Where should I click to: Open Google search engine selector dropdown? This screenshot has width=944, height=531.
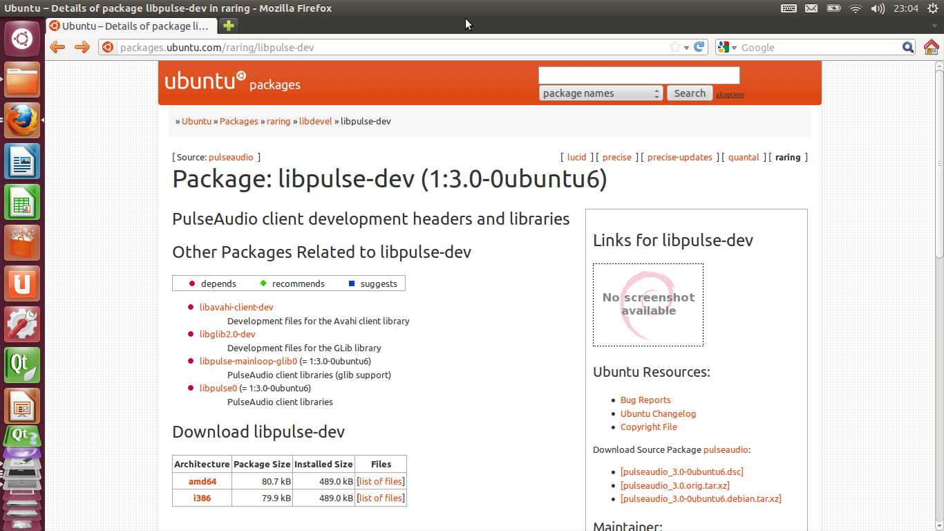point(728,47)
